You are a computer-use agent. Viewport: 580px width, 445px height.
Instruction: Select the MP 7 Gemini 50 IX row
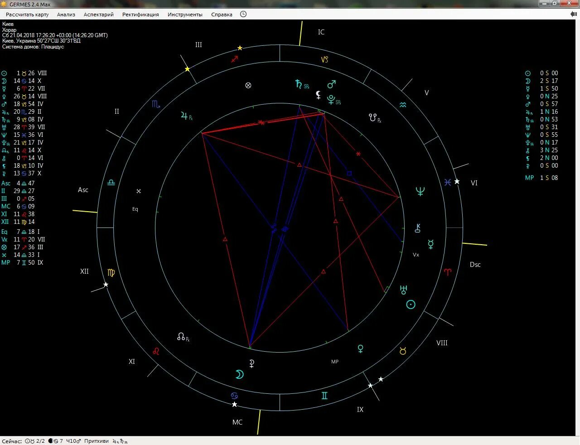pyautogui.click(x=23, y=263)
